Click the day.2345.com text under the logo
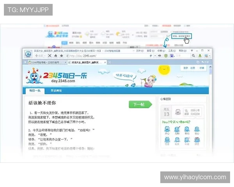The image size is (234, 187). [x=63, y=81]
